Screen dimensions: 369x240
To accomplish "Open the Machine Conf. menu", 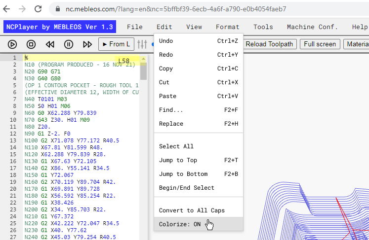I will click(x=312, y=27).
